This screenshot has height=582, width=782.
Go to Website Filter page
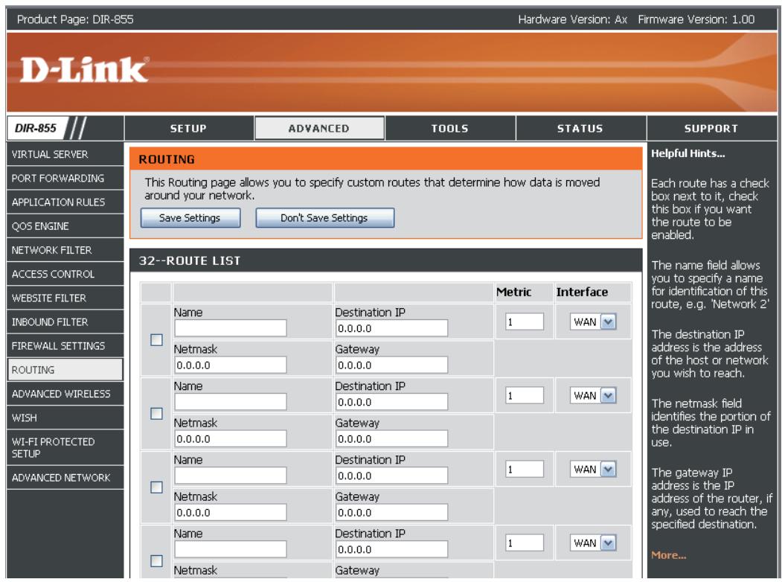65,298
